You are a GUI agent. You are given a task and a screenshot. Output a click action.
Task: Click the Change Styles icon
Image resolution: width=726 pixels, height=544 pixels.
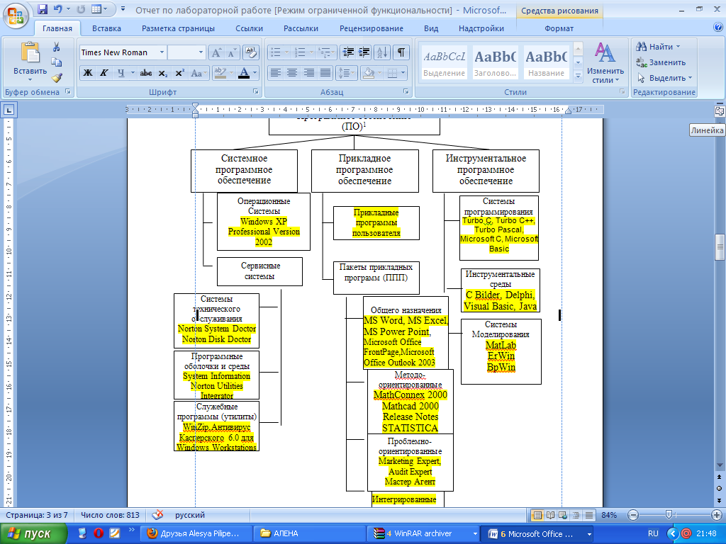(605, 53)
